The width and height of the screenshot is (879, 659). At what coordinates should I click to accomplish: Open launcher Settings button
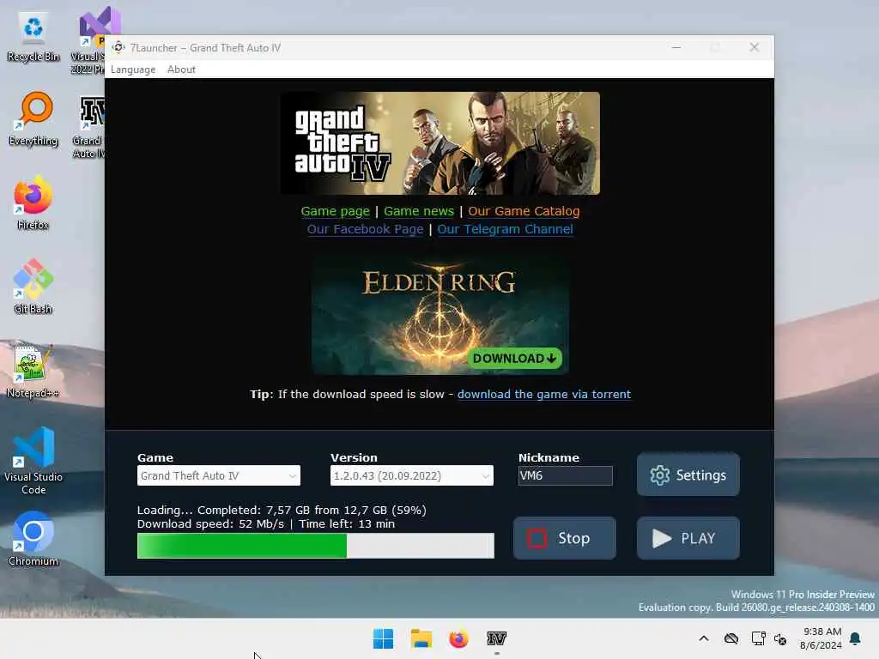pyautogui.click(x=688, y=475)
